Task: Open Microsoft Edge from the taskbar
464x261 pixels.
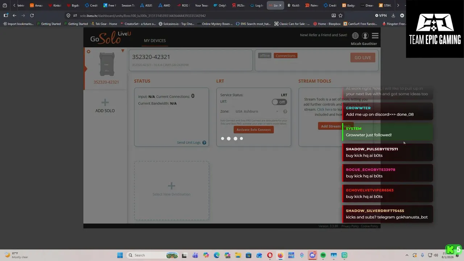Action: tap(216, 255)
